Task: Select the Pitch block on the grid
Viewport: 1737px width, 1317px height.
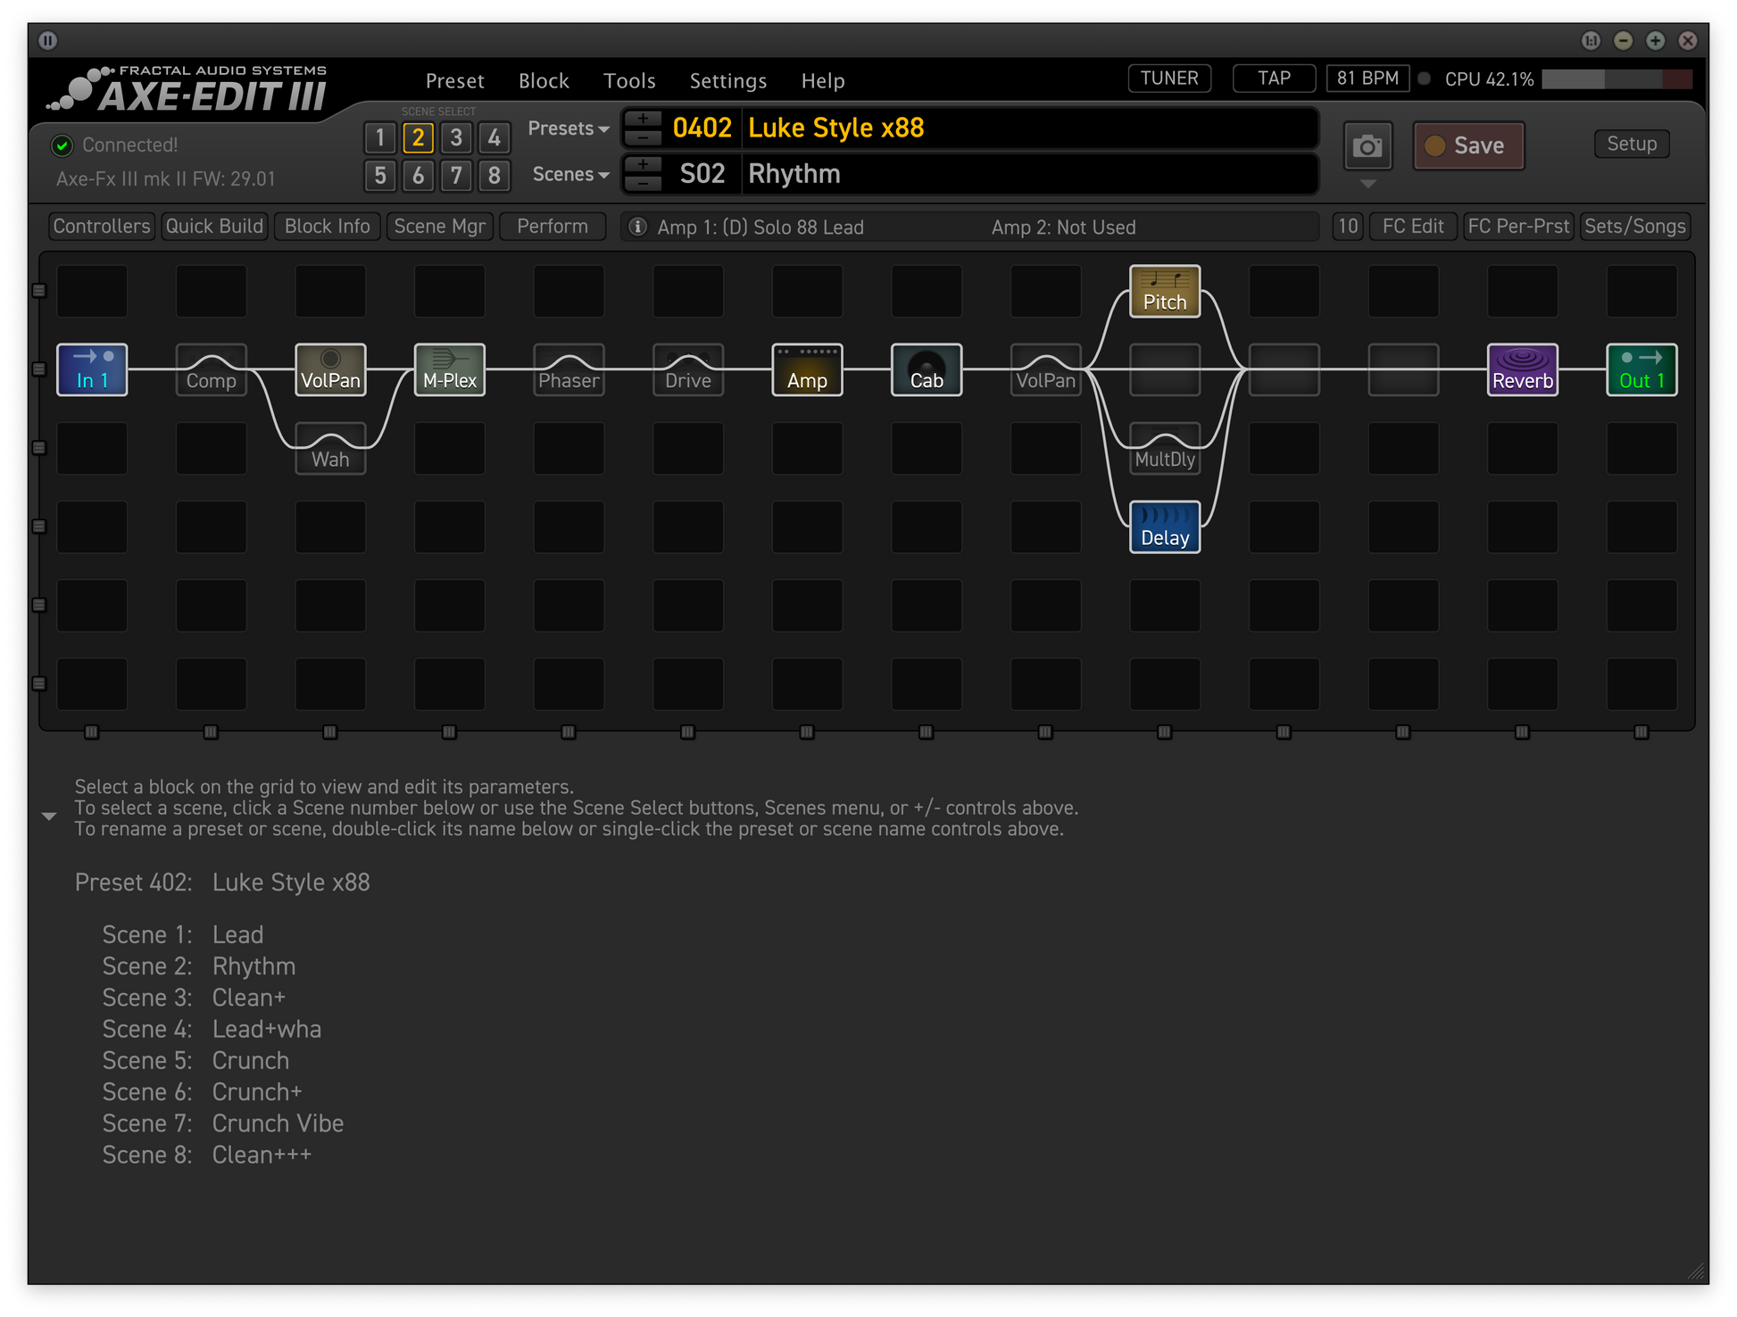Action: [x=1164, y=291]
